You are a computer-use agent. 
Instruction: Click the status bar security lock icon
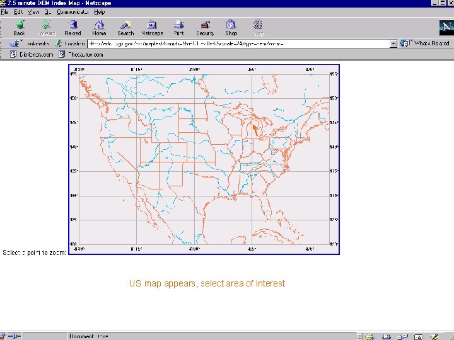pyautogui.click(x=3, y=336)
